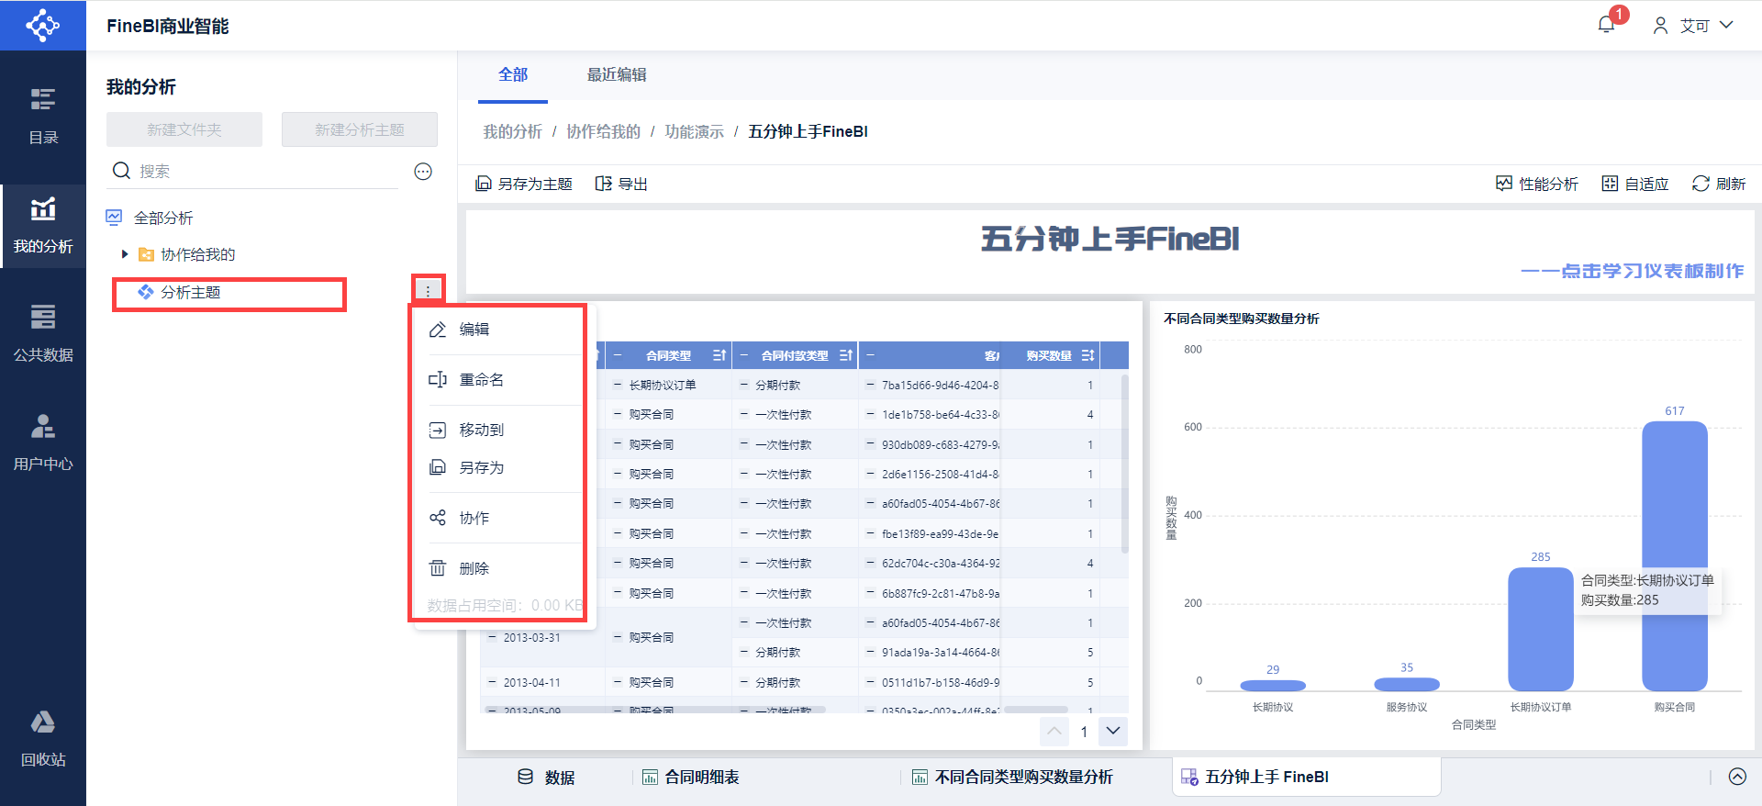Select the 协作给我的 folder

point(198,254)
